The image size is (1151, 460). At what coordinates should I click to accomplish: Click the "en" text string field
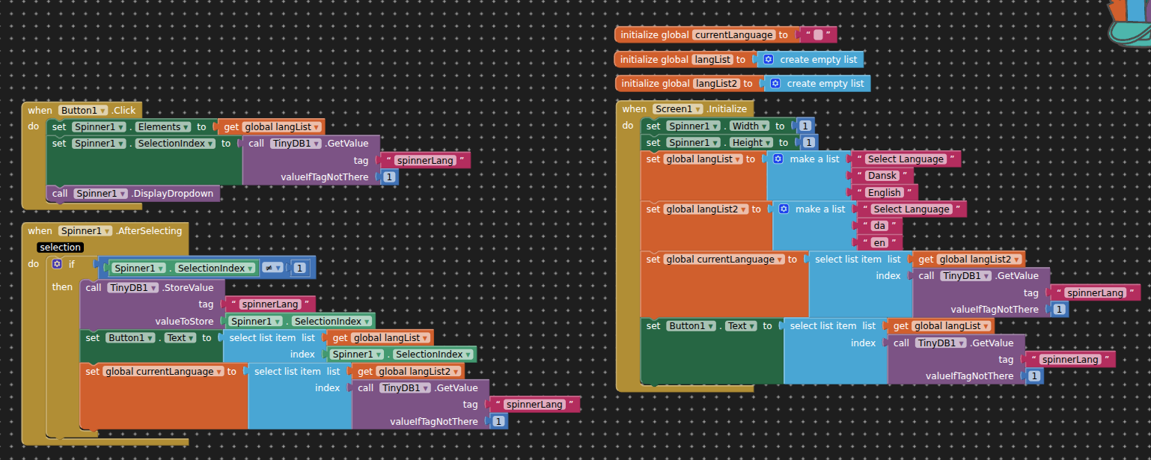click(879, 243)
